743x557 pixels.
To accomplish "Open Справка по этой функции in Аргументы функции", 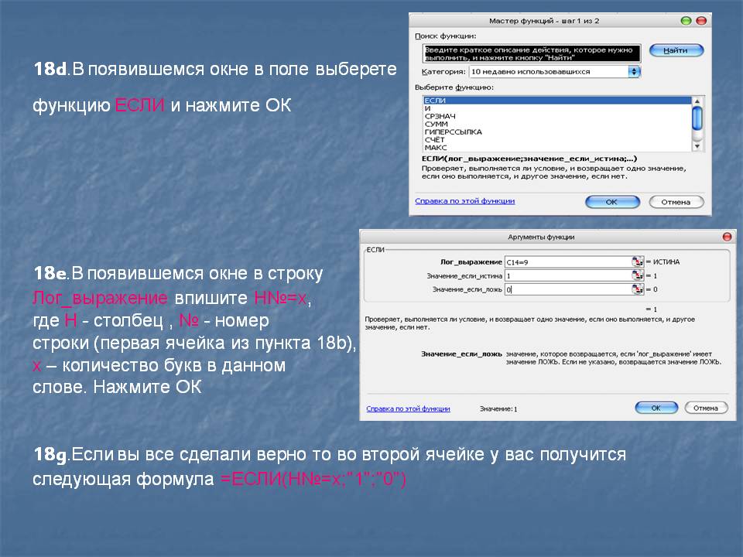I will click(408, 408).
